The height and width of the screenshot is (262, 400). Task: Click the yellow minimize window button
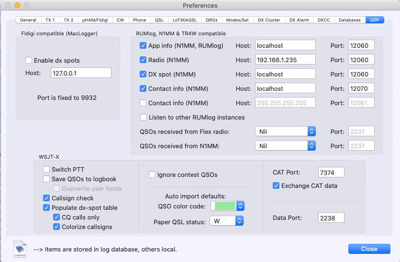[17, 5]
